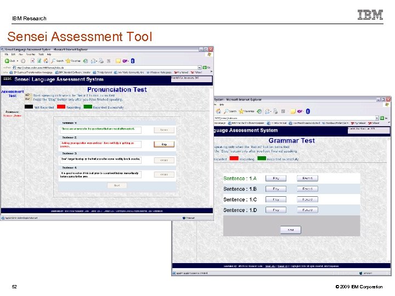The height and width of the screenshot is (296, 395).
Task: Expand Back history dropdown arrow in Pronunciation window
Action: coord(18,61)
